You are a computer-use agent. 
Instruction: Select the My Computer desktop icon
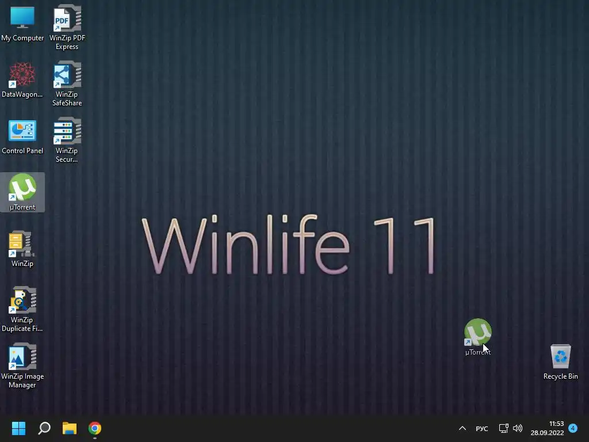(22, 23)
